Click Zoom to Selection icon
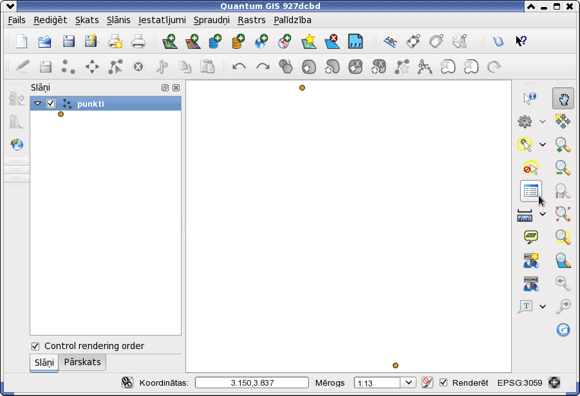This screenshot has width=580, height=396. tap(563, 237)
